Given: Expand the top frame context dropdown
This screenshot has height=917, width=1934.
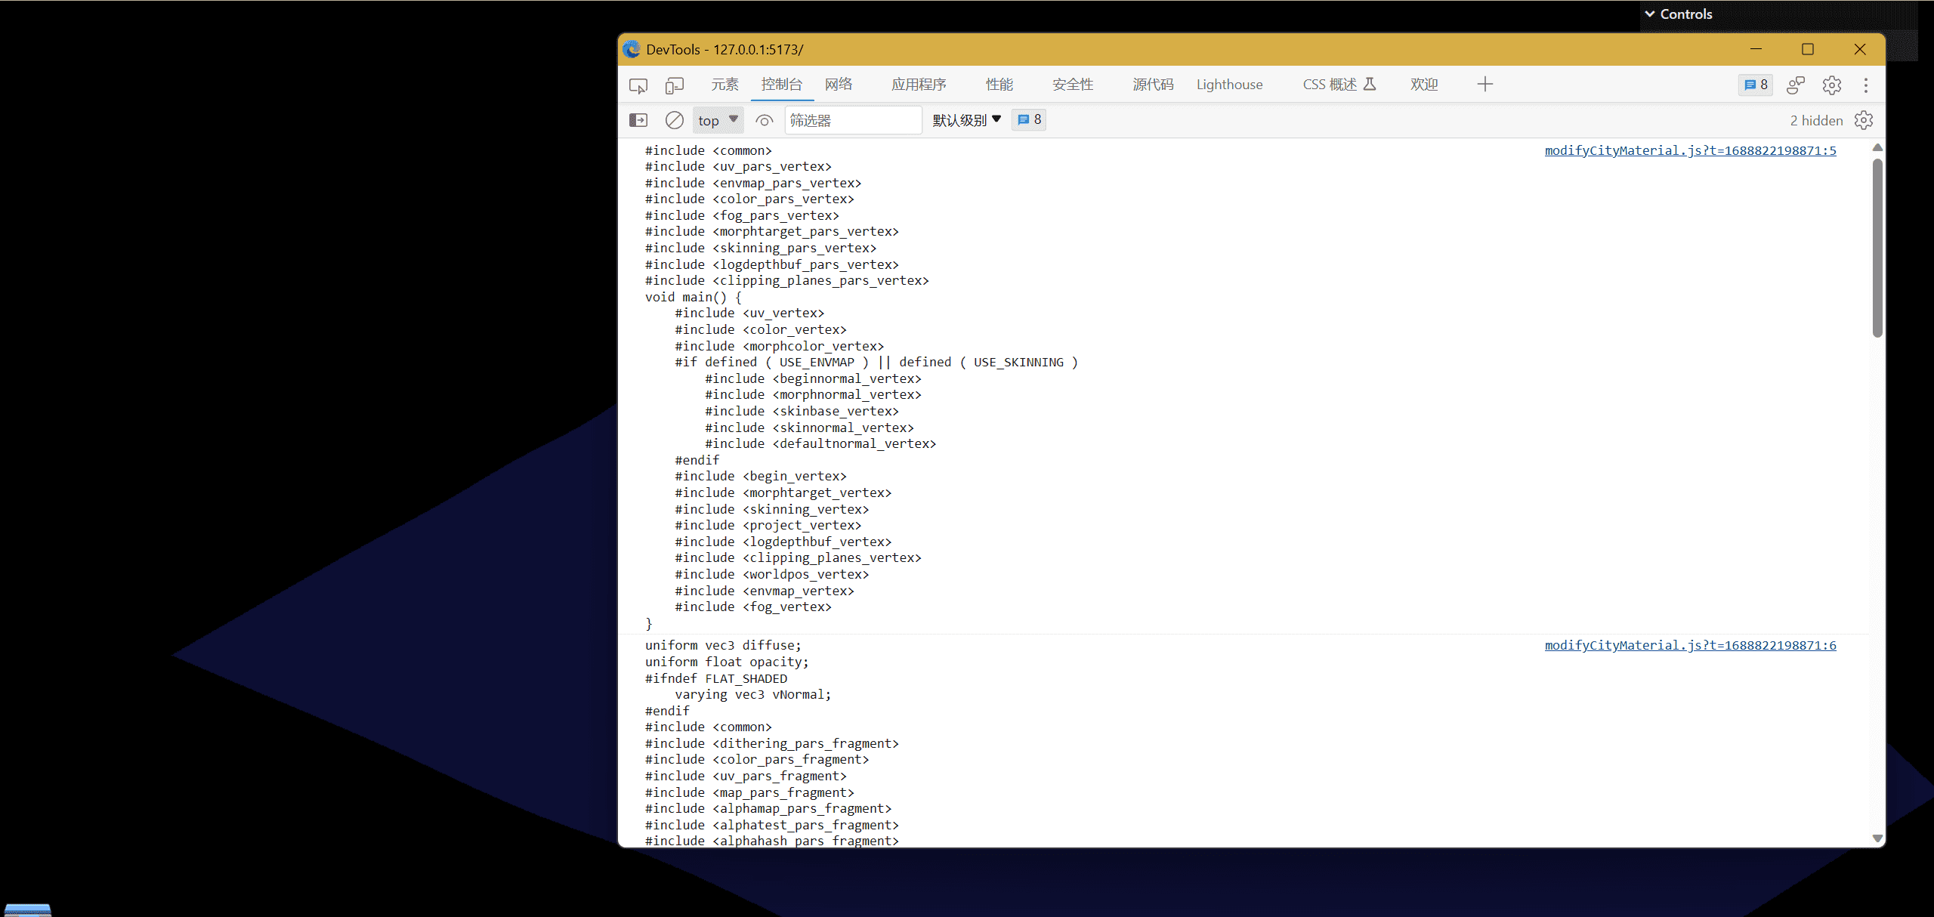Looking at the screenshot, I should 717,119.
